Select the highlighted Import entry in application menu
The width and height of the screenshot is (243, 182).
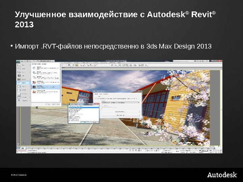coord(24,83)
